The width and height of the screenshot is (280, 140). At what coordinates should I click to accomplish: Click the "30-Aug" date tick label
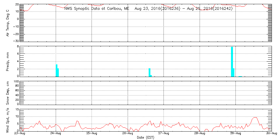[272, 134]
